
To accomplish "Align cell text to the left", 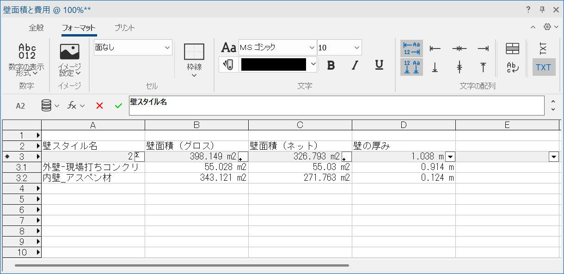I will click(435, 48).
